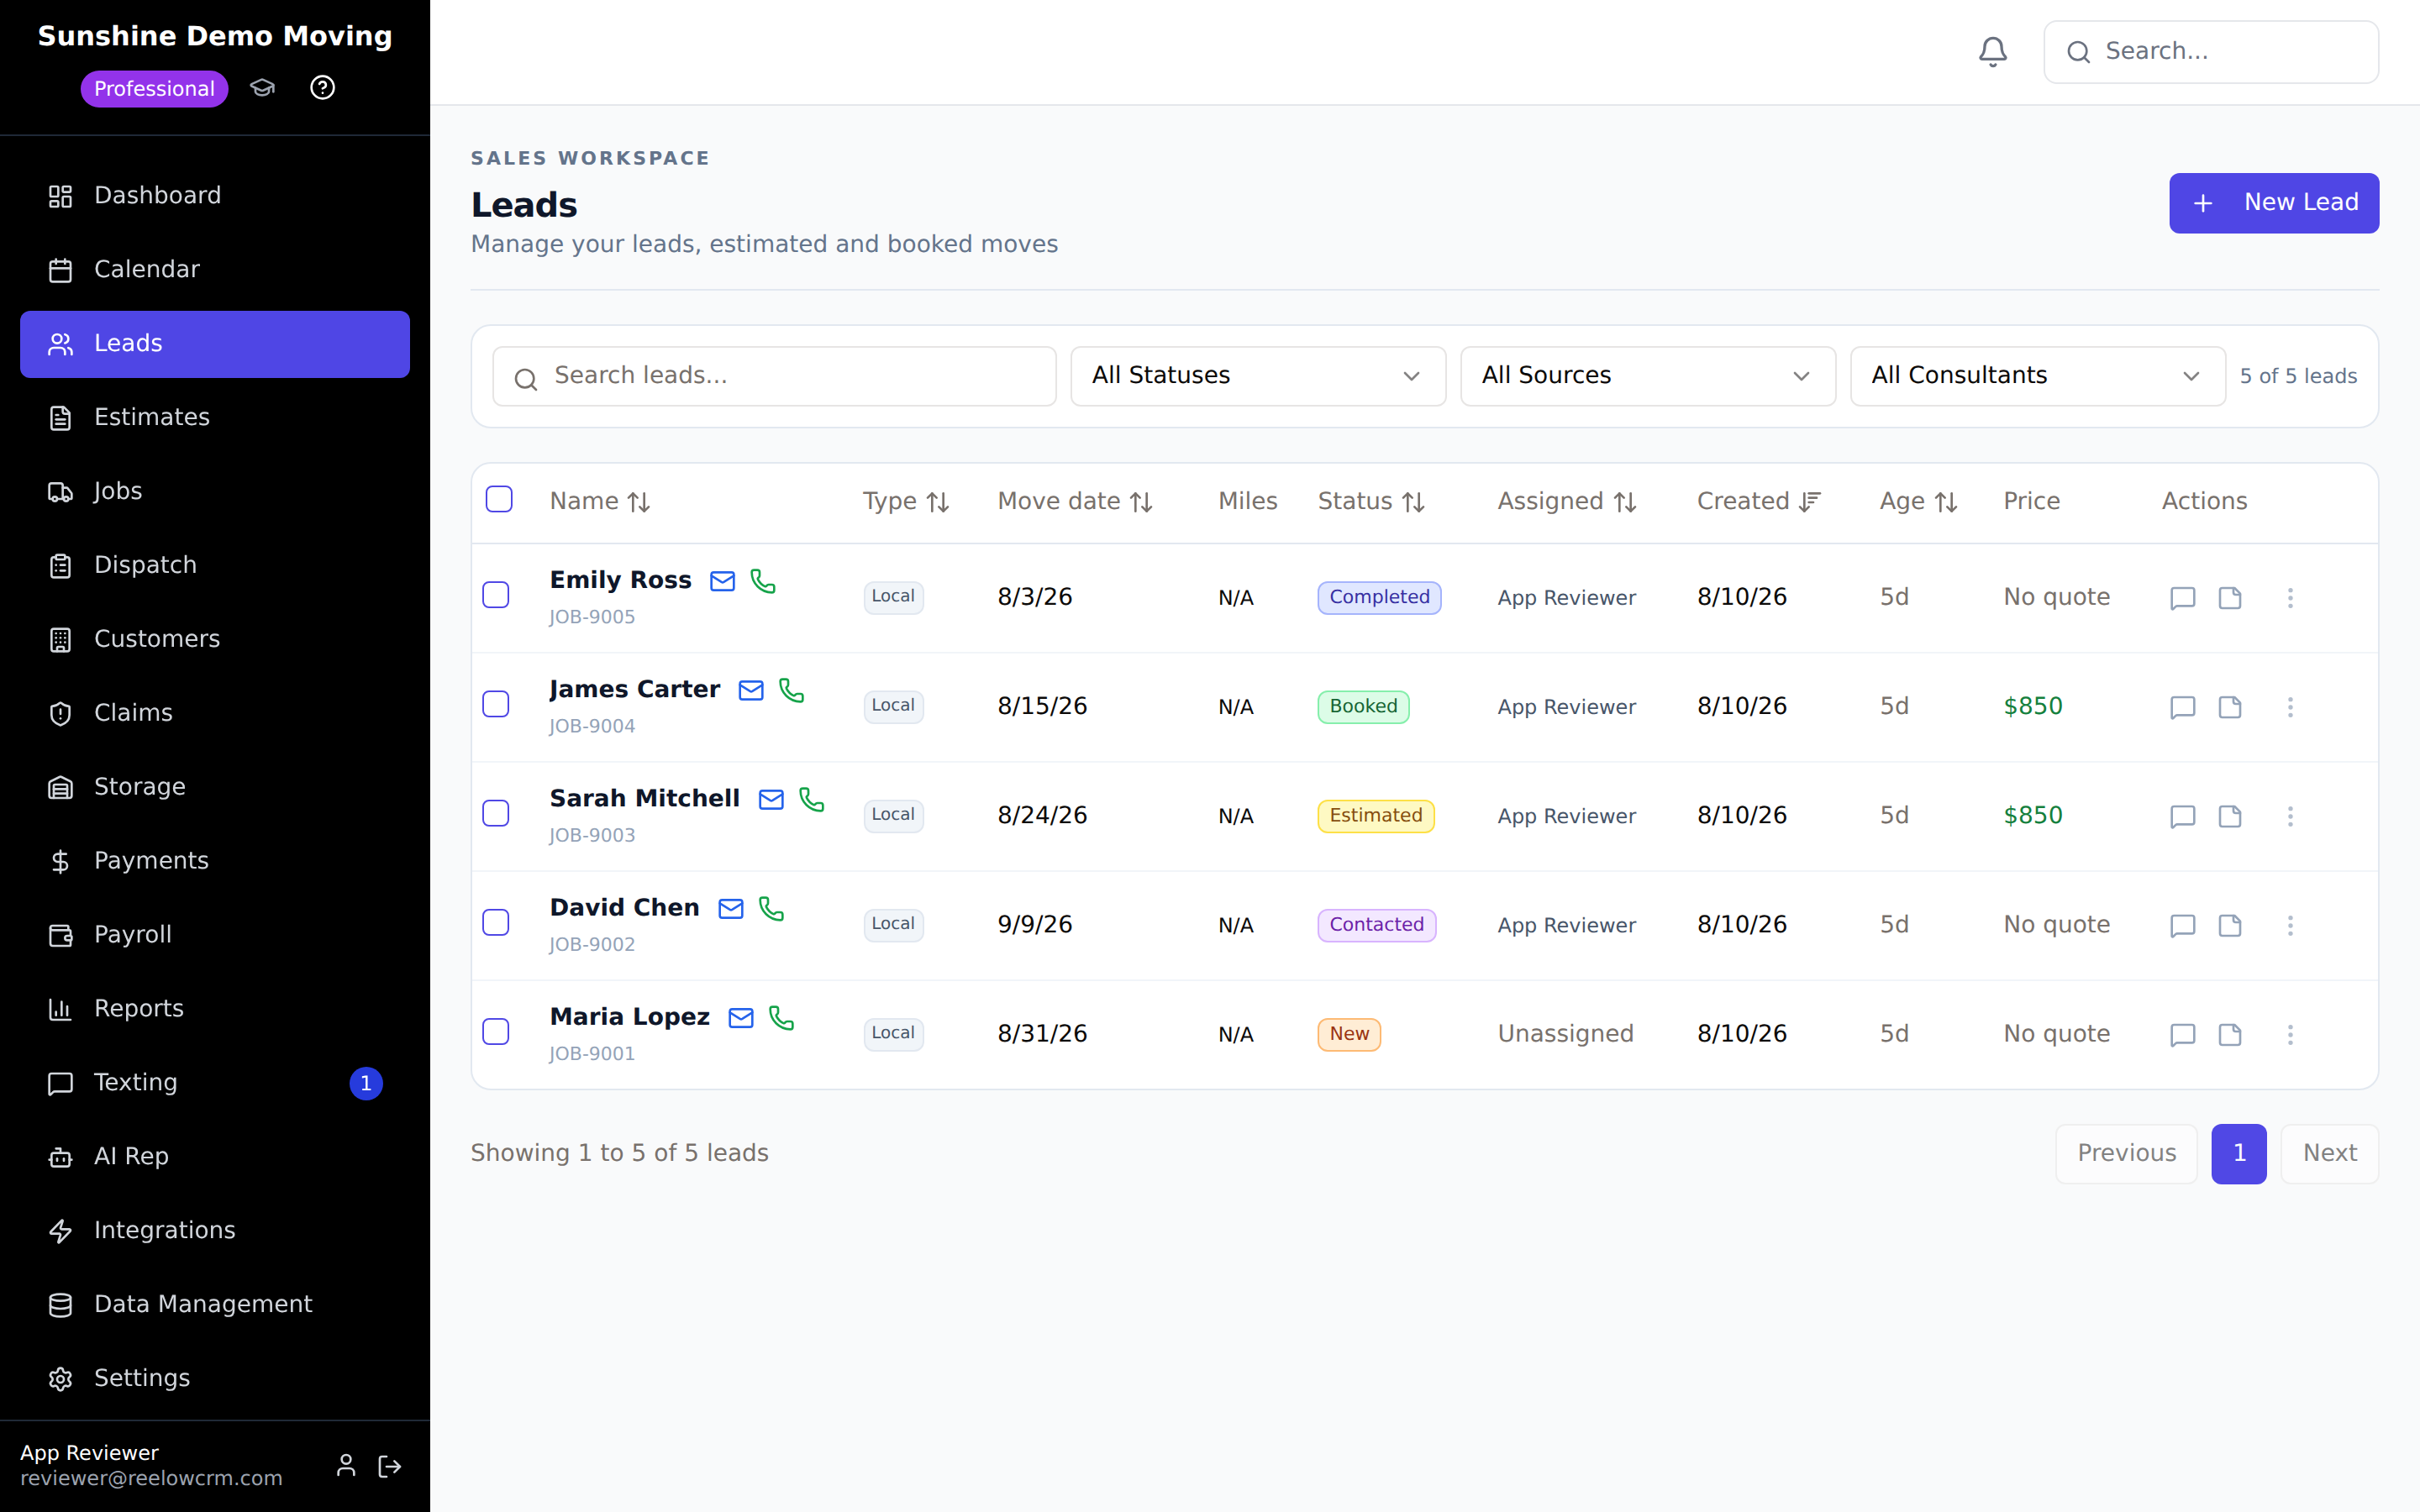Sort leads by Age column
This screenshot has width=2420, height=1512.
(1918, 501)
